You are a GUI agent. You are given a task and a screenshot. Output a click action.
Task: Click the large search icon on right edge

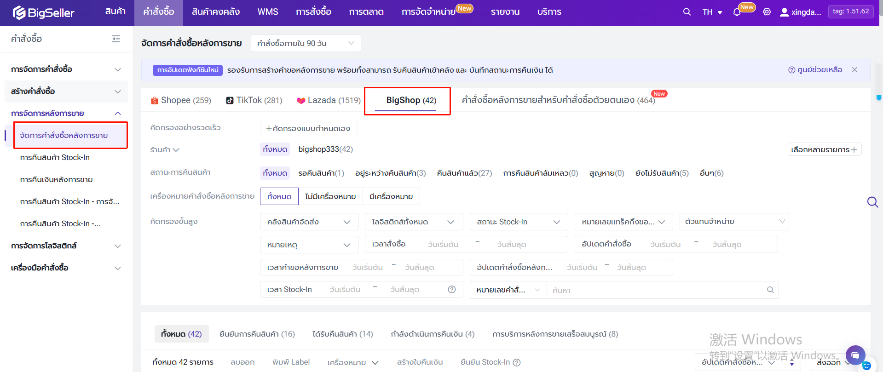point(872,202)
